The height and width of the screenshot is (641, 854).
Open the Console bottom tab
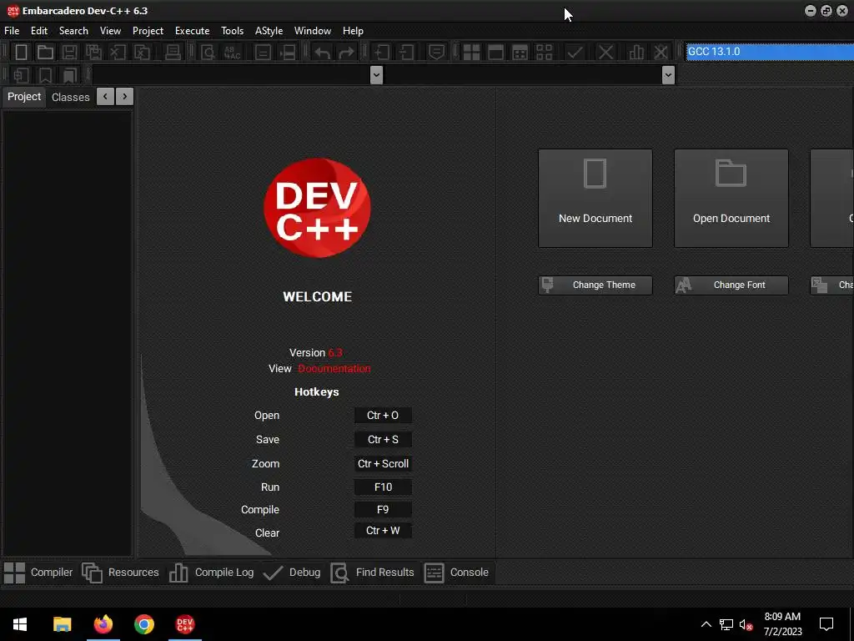456,573
